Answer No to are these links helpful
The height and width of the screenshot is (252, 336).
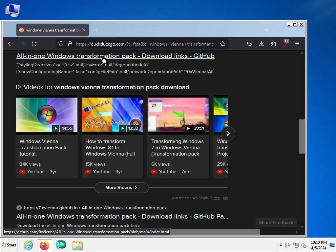225,198
